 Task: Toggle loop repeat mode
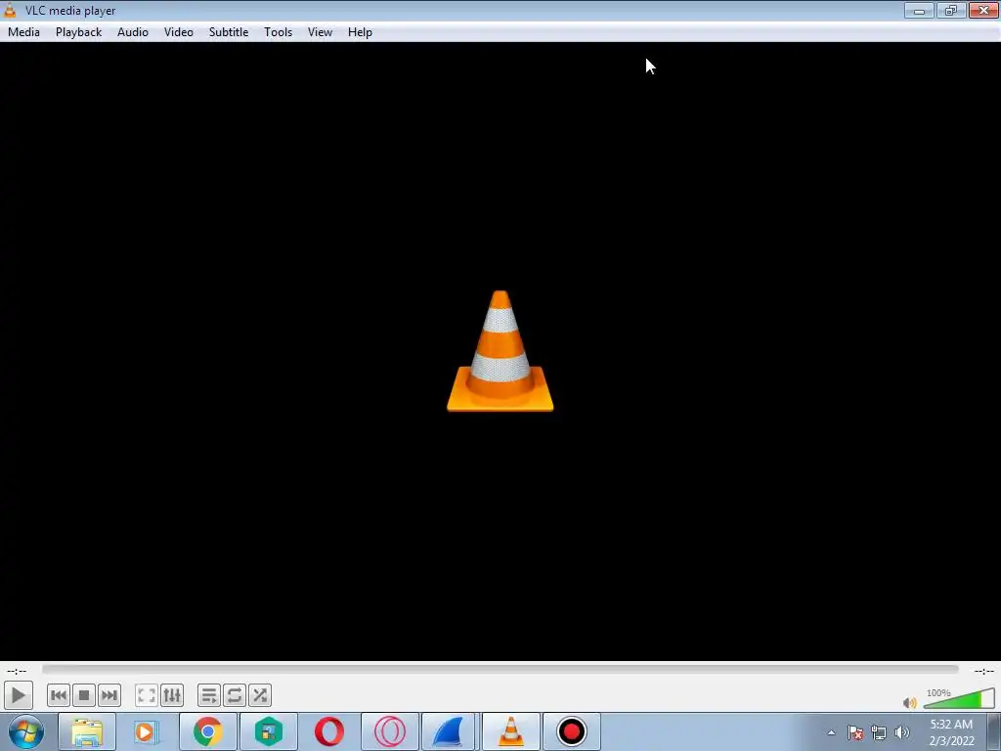235,695
